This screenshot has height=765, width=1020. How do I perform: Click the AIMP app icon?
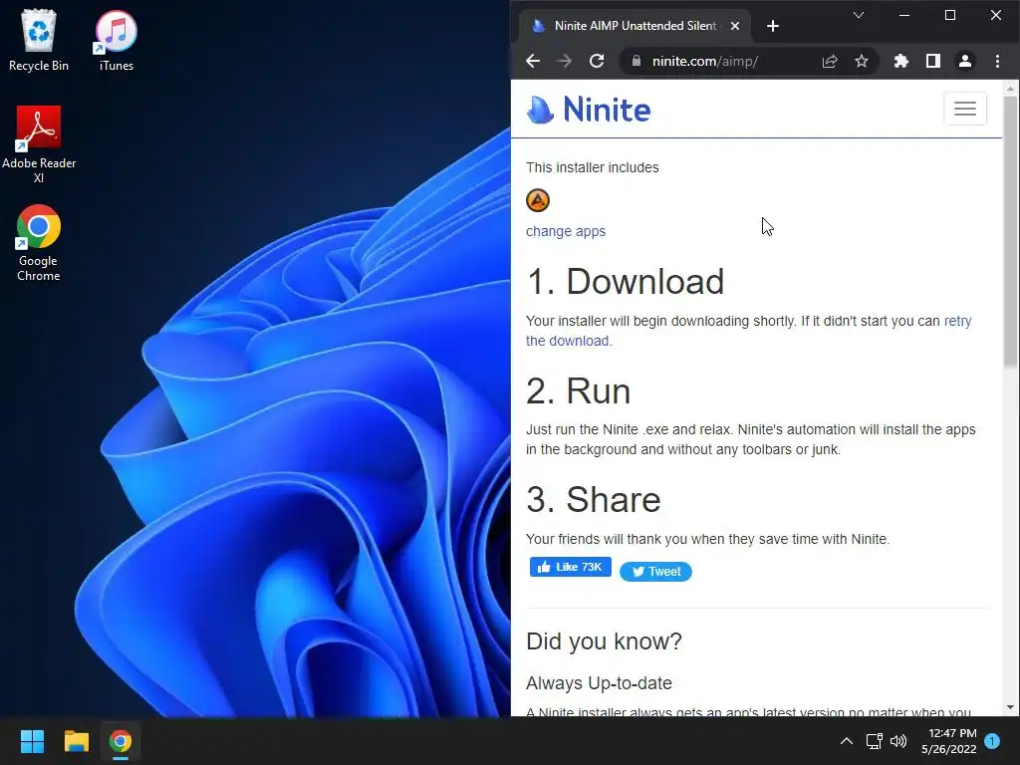[538, 200]
